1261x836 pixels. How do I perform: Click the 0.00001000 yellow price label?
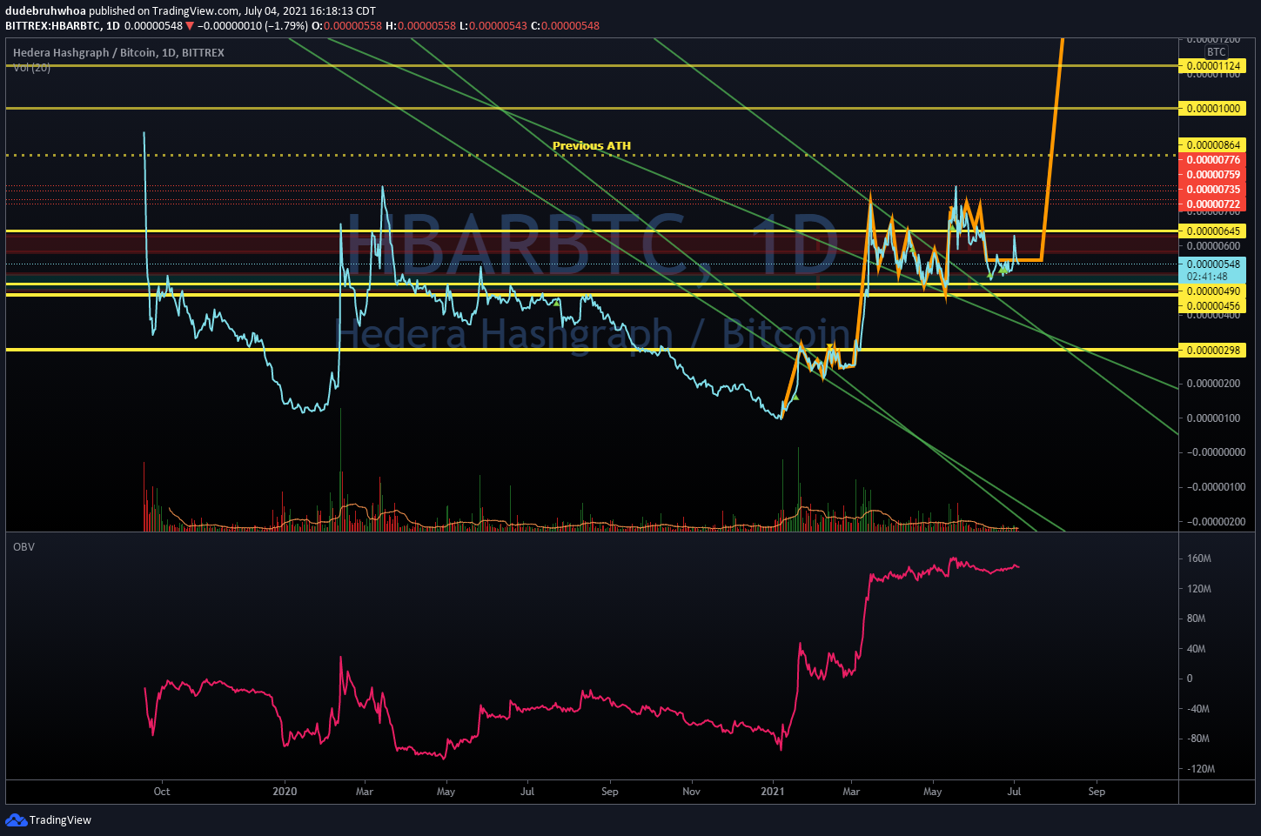click(1212, 109)
